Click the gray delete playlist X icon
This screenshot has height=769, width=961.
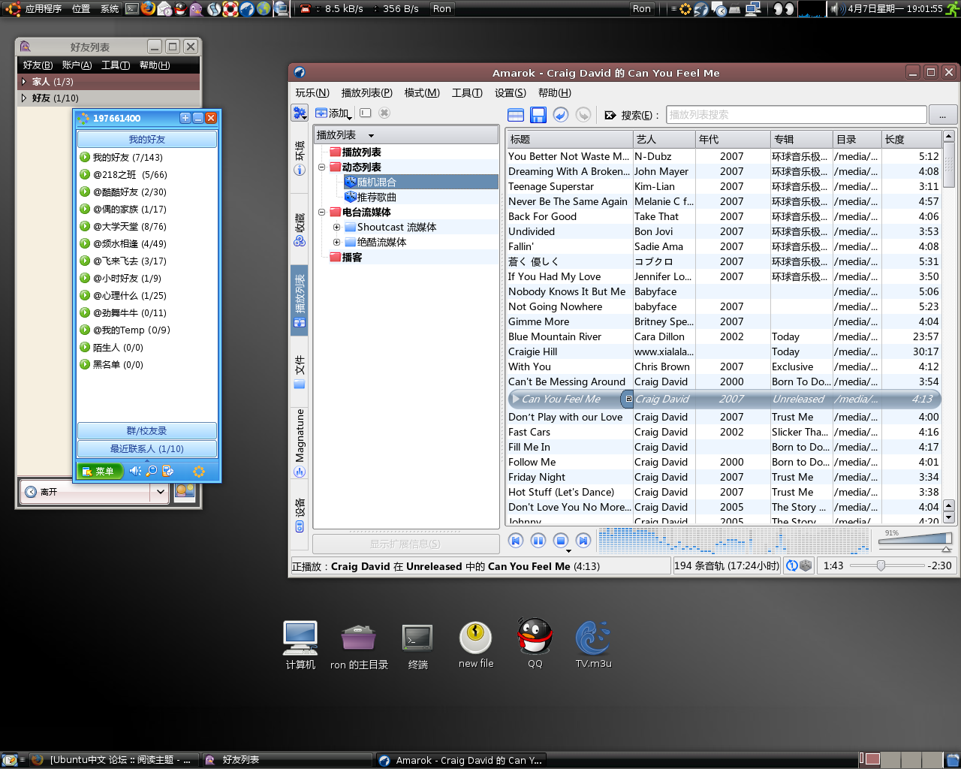[x=384, y=113]
